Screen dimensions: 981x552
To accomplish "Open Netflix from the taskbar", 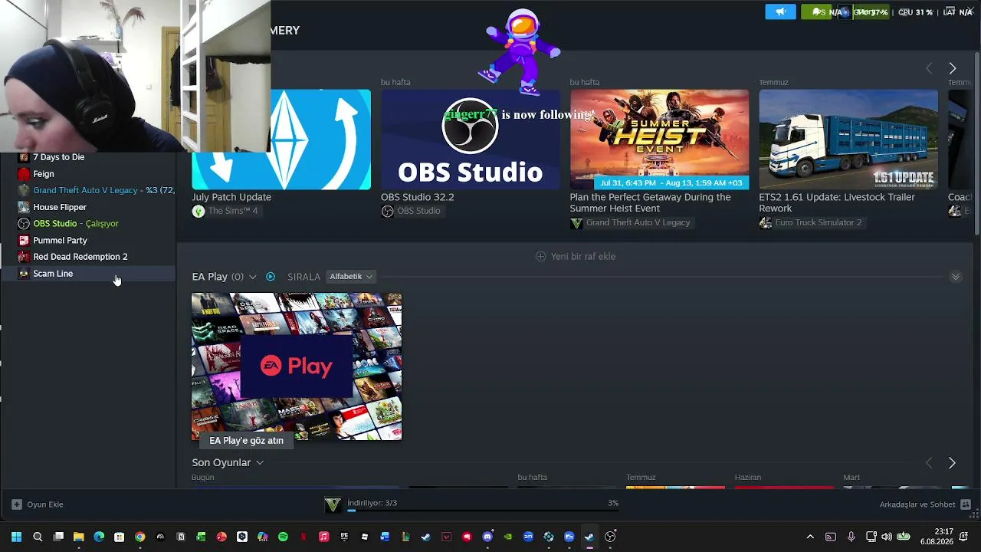I will tap(303, 537).
